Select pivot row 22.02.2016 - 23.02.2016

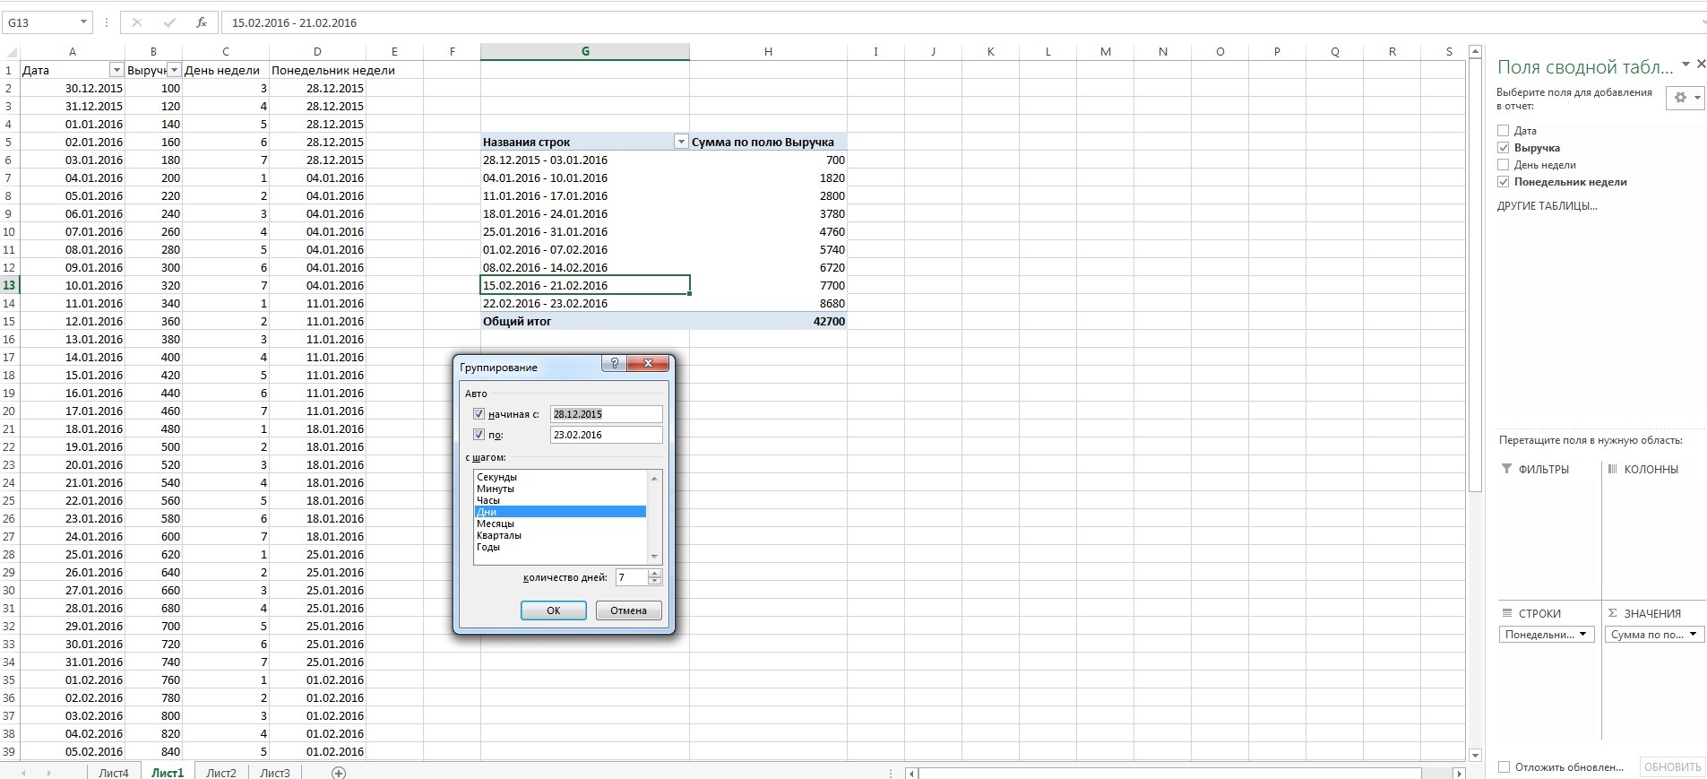(585, 303)
